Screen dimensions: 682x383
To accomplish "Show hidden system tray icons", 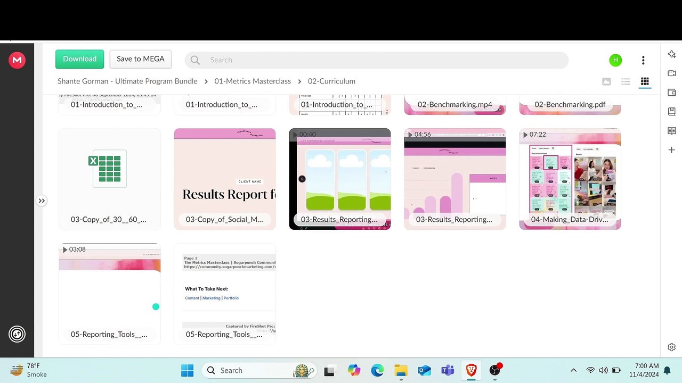I will [x=573, y=370].
